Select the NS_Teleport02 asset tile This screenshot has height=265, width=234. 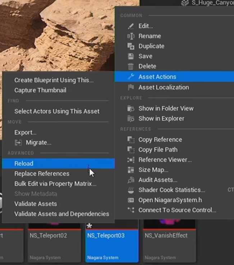(x=54, y=242)
